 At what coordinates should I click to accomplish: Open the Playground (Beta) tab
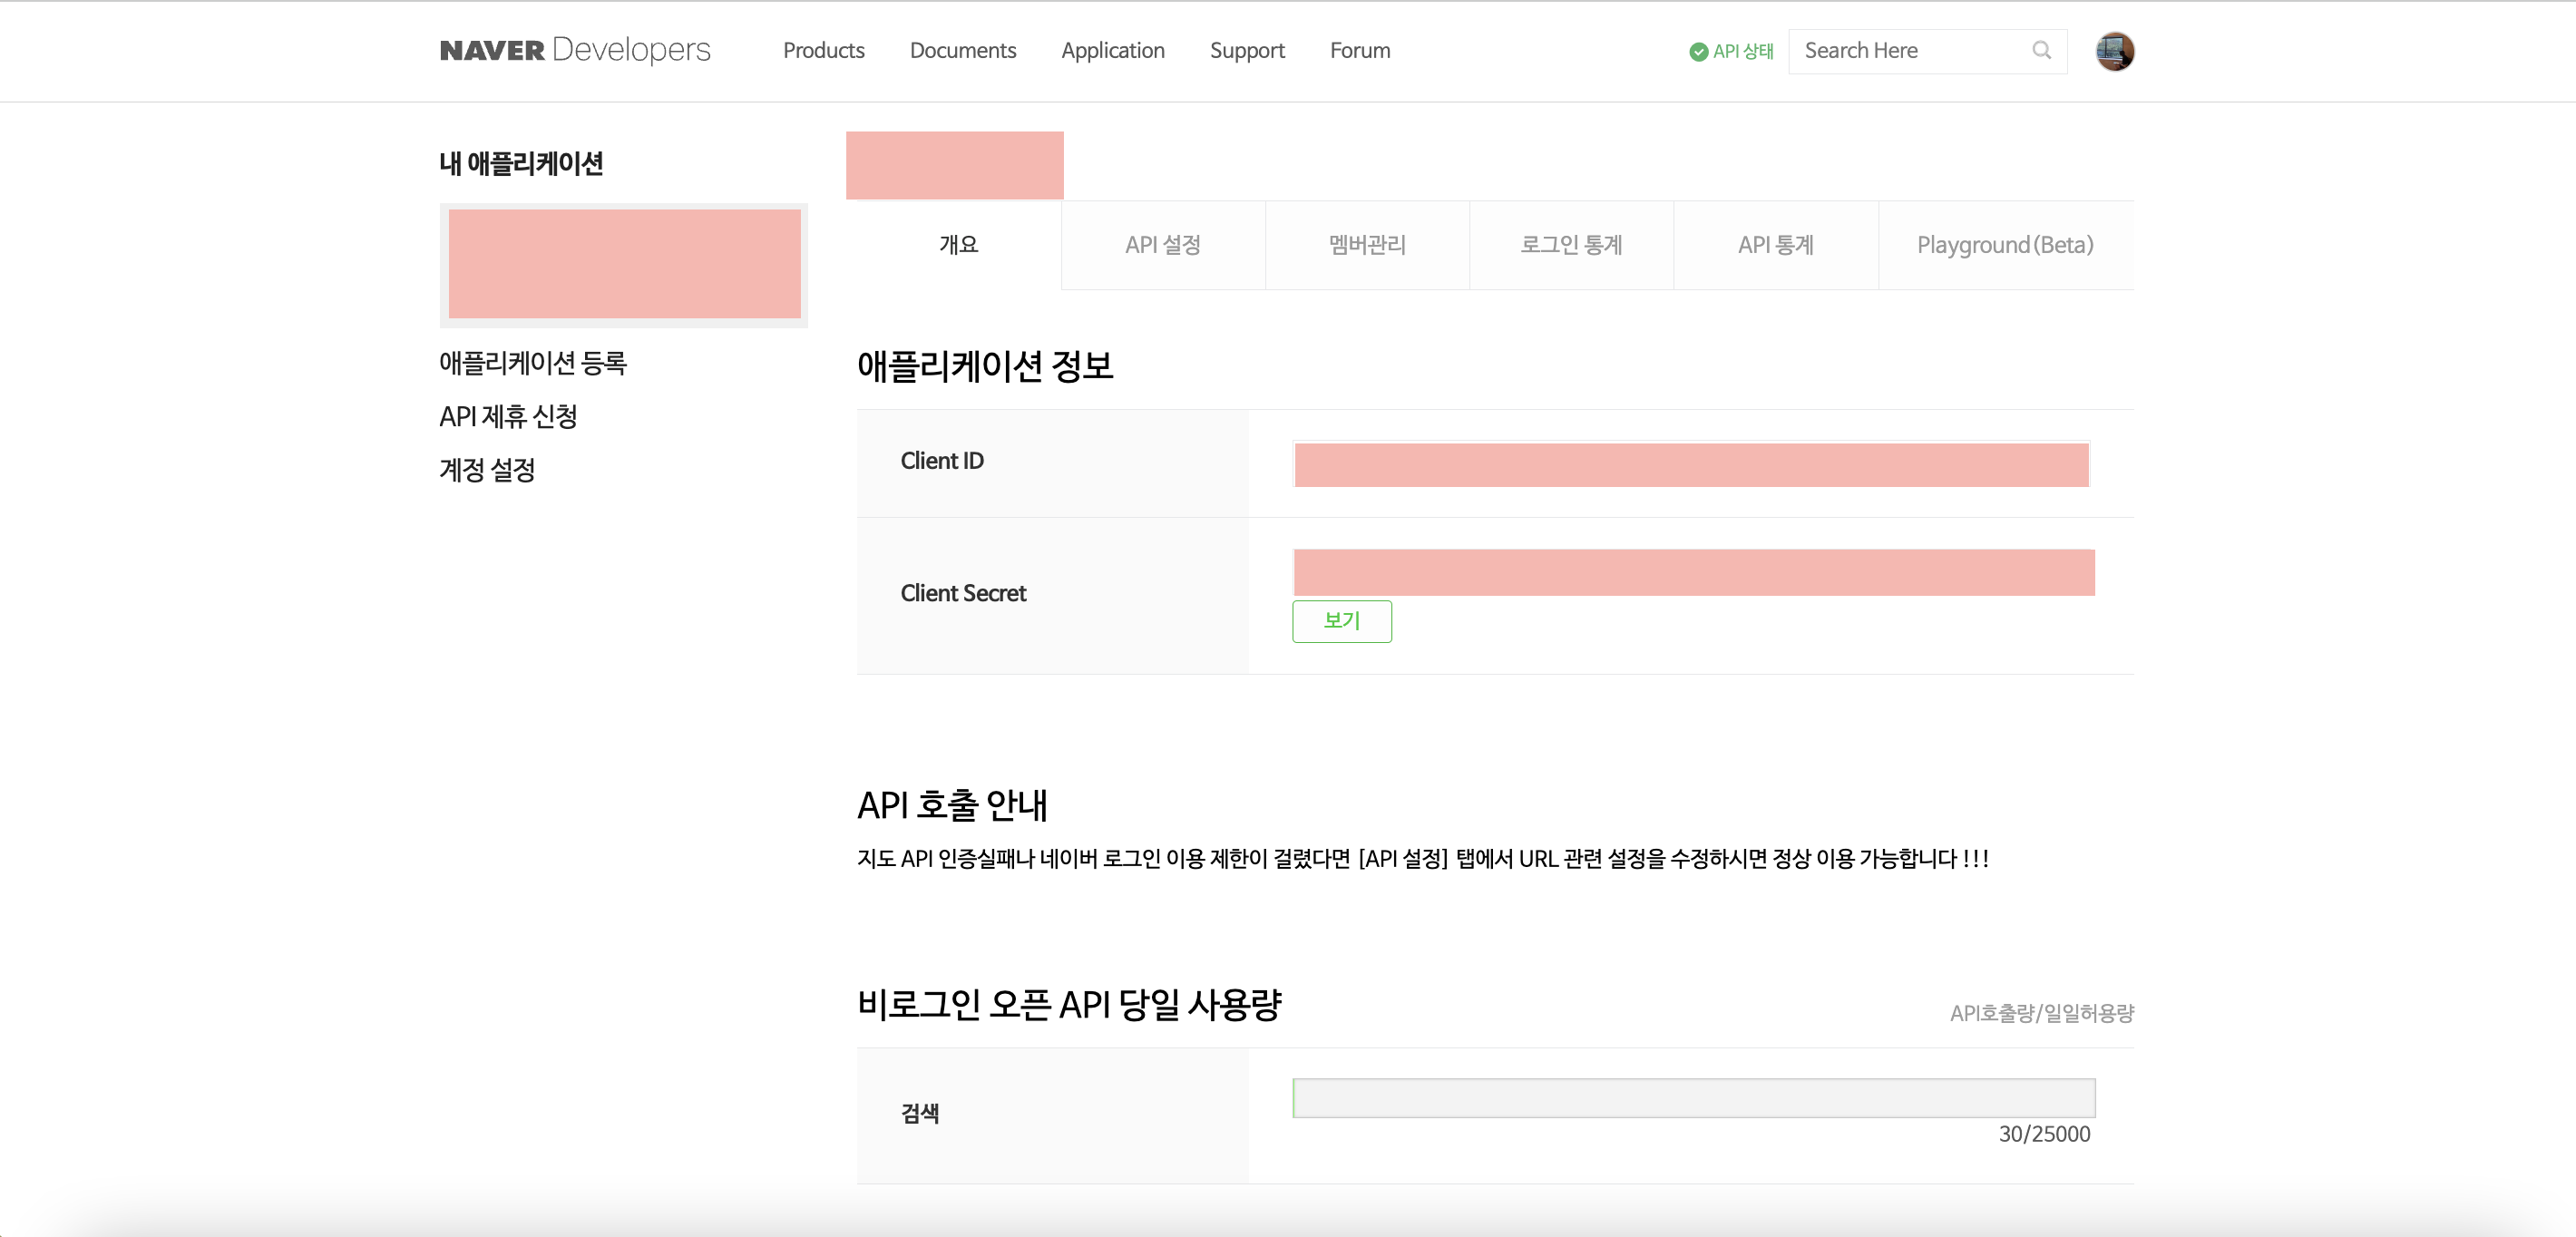tap(2005, 245)
